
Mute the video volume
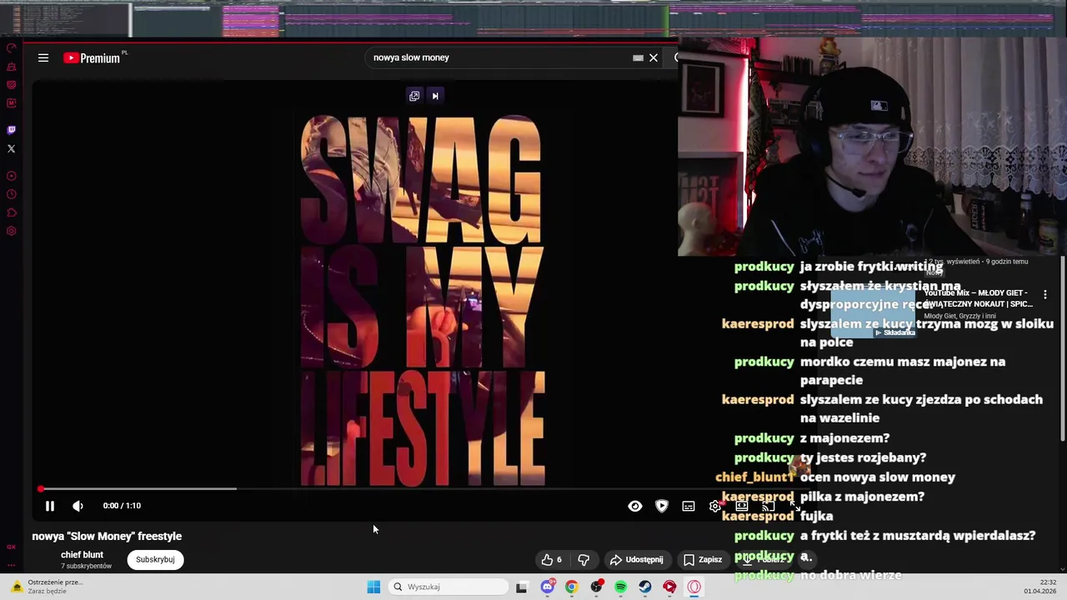pyautogui.click(x=78, y=506)
